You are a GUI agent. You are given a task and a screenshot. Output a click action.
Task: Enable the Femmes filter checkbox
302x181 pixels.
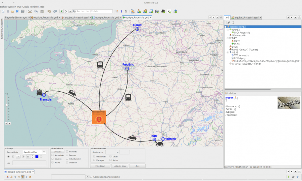67,155
